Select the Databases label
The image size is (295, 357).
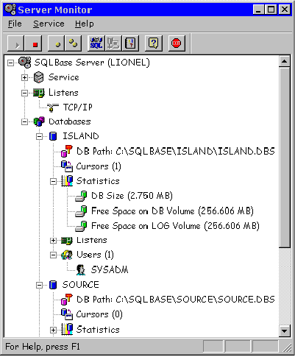pos(70,121)
